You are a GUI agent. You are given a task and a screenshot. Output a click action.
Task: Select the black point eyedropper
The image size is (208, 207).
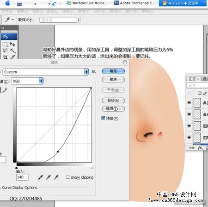point(40,177)
